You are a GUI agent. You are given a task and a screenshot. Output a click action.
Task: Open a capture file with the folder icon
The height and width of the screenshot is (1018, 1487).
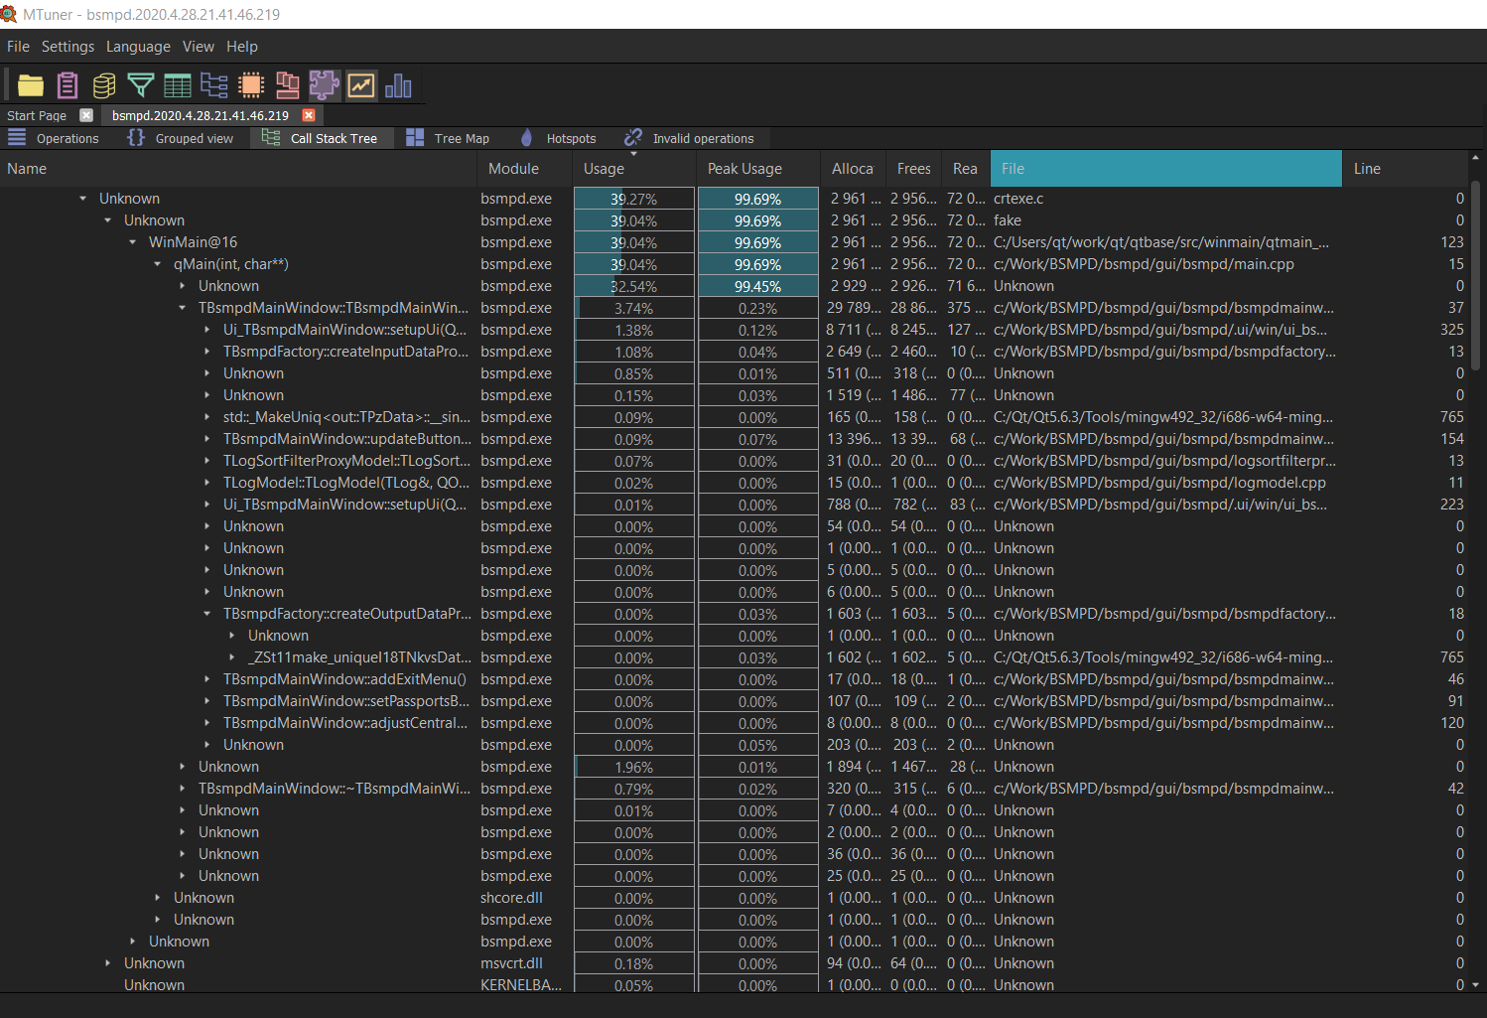(30, 85)
